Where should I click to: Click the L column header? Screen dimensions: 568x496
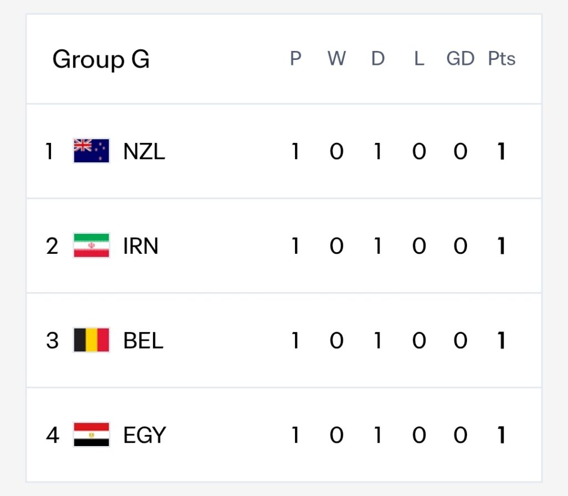point(419,58)
